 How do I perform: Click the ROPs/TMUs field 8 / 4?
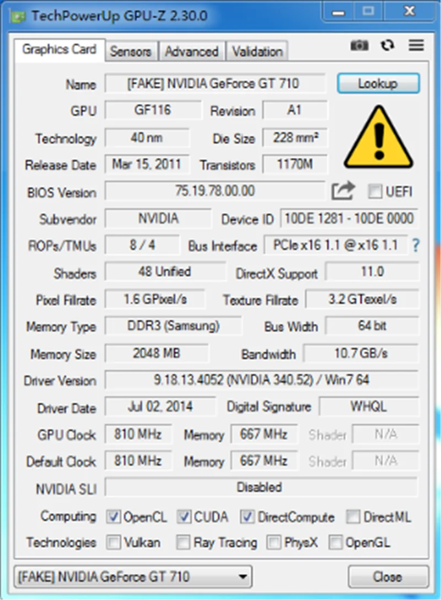pyautogui.click(x=142, y=245)
